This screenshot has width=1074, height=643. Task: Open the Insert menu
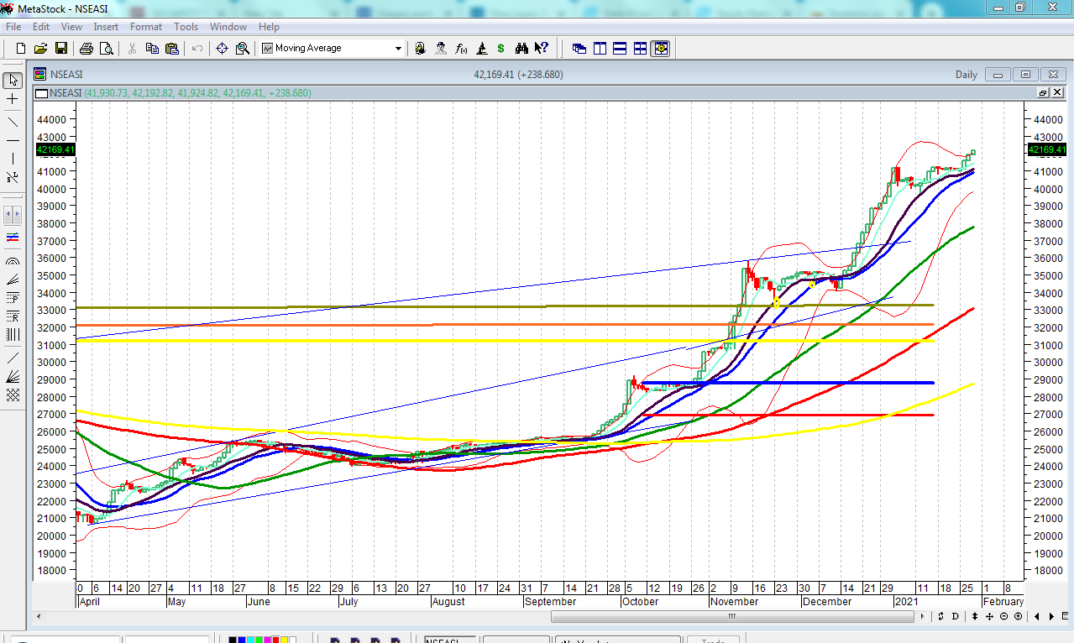106,27
